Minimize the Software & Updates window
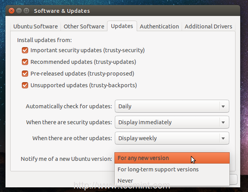The height and width of the screenshot is (192, 248). click(19, 11)
